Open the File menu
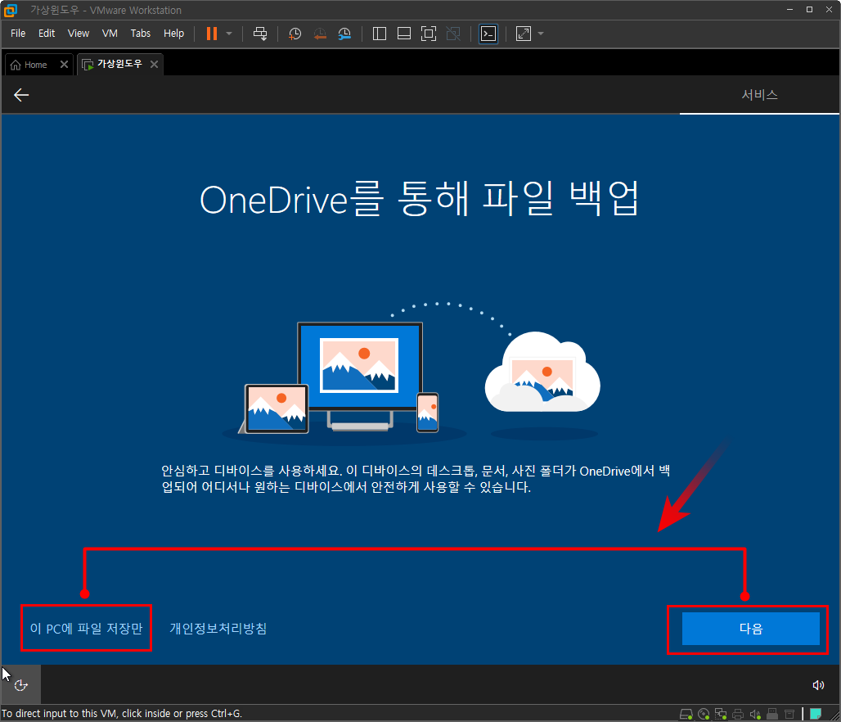 click(x=18, y=34)
